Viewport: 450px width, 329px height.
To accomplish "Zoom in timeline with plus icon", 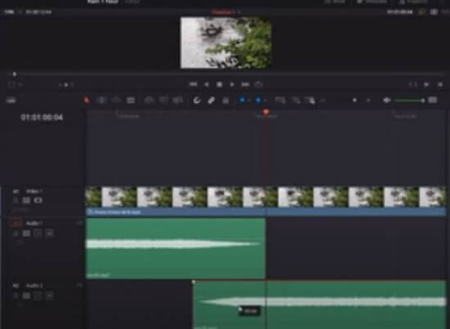I will point(369,101).
